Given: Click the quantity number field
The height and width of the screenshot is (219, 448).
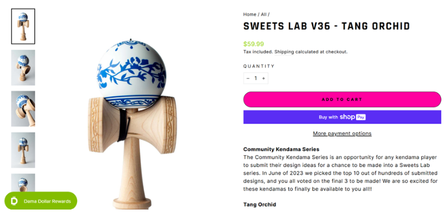Looking at the screenshot, I should tap(255, 78).
